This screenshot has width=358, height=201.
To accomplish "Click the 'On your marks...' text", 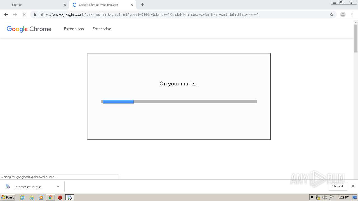I will click(x=179, y=83).
